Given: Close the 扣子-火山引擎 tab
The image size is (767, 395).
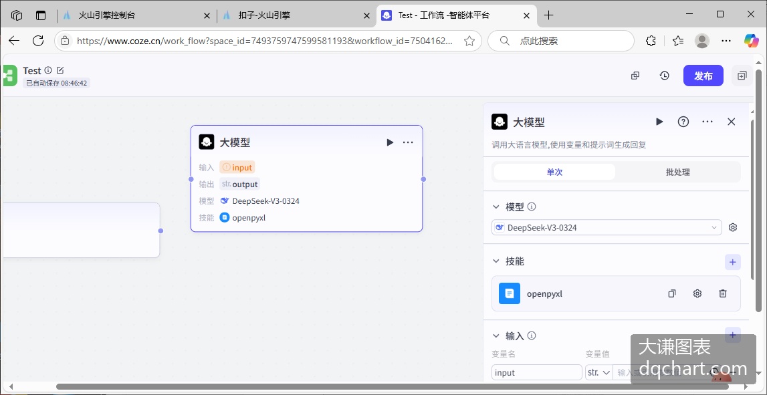Looking at the screenshot, I should coord(366,15).
